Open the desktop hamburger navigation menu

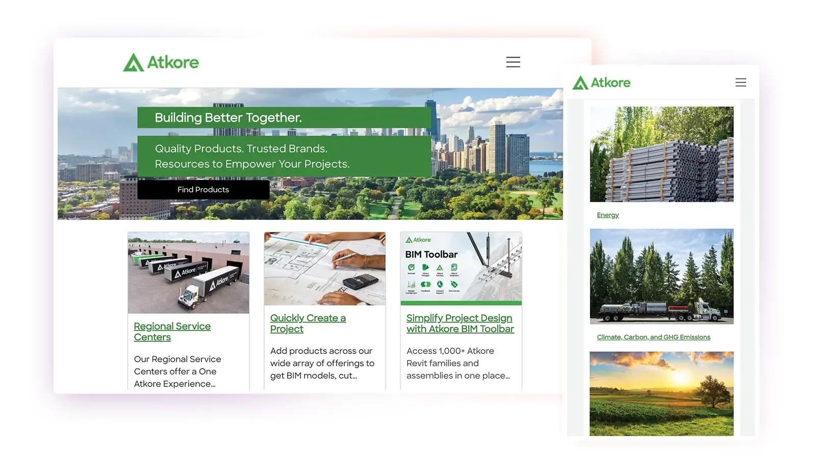513,62
